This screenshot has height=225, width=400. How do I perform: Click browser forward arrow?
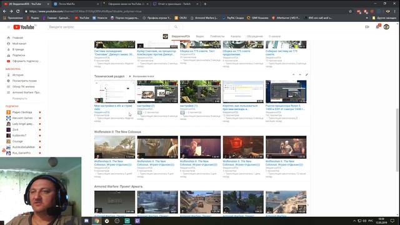pos(11,11)
